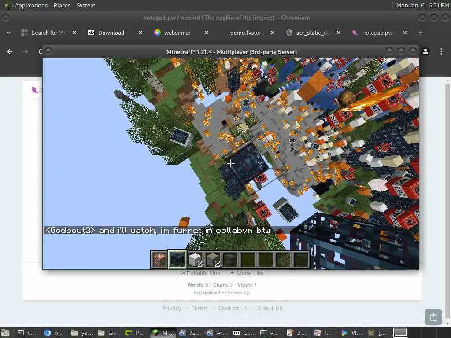Switch to the 7z 'C:...' taskbar item
Image resolution: width=451 pixels, height=338 pixels.
(244, 333)
